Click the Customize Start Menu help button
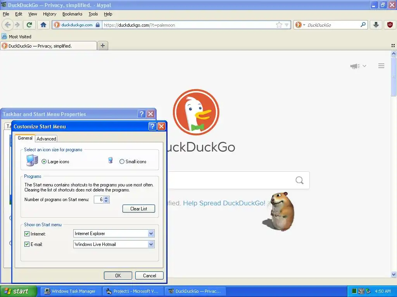Image resolution: width=397 pixels, height=297 pixels. [x=152, y=126]
